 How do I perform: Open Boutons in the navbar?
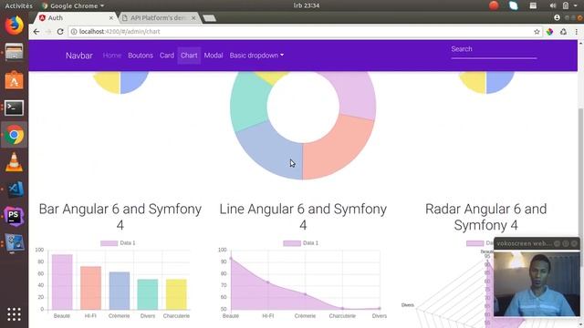pos(141,56)
